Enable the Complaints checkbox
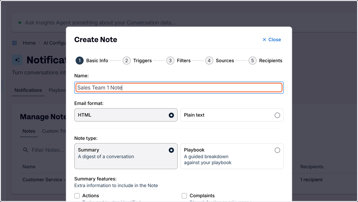The height and width of the screenshot is (202, 358). click(184, 196)
